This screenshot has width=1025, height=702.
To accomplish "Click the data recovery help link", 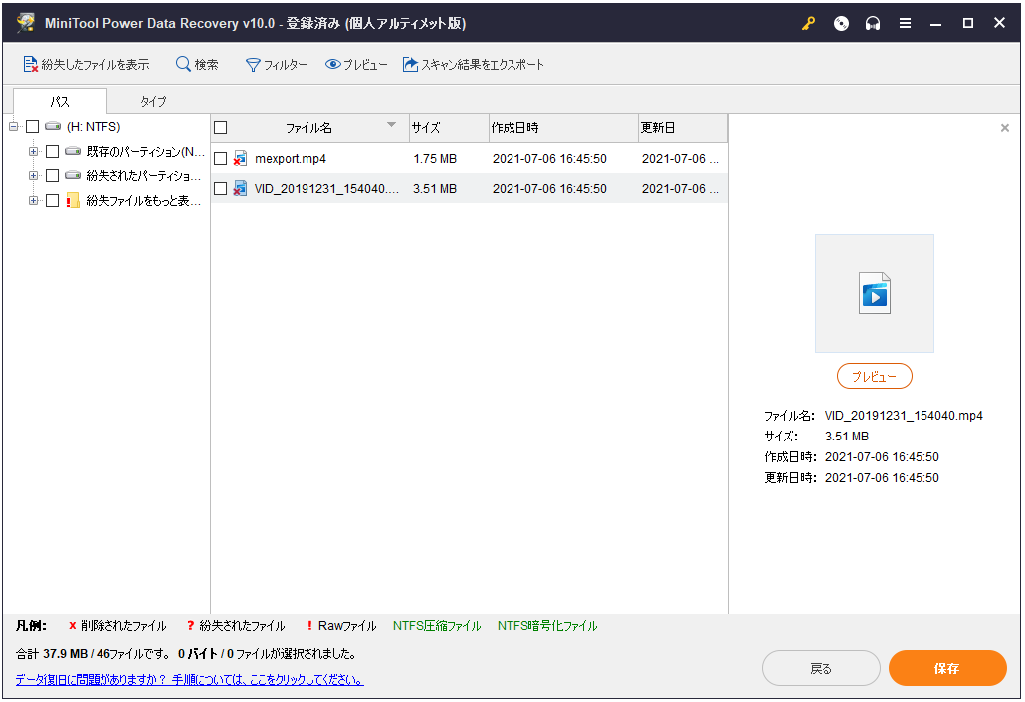I will coord(189,681).
